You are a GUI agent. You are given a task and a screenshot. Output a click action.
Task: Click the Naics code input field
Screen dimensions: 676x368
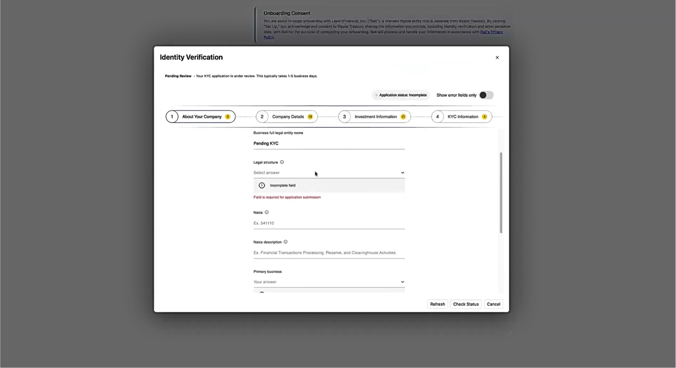[x=329, y=223]
